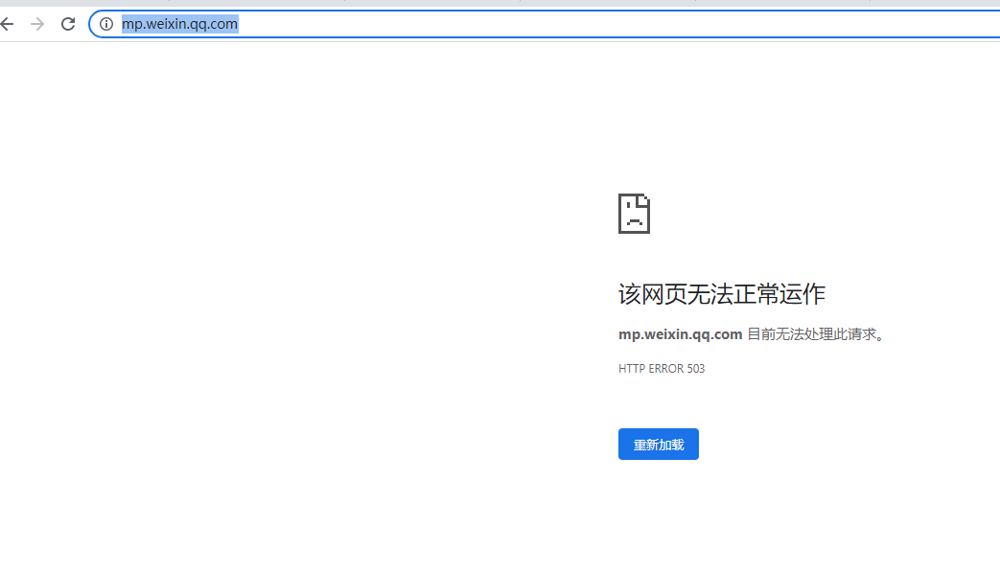The image size is (1000, 572).
Task: Select the text HTTP ERROR 503
Action: point(662,368)
